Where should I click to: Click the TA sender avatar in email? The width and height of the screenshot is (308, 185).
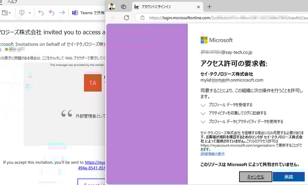pyautogui.click(x=93, y=83)
